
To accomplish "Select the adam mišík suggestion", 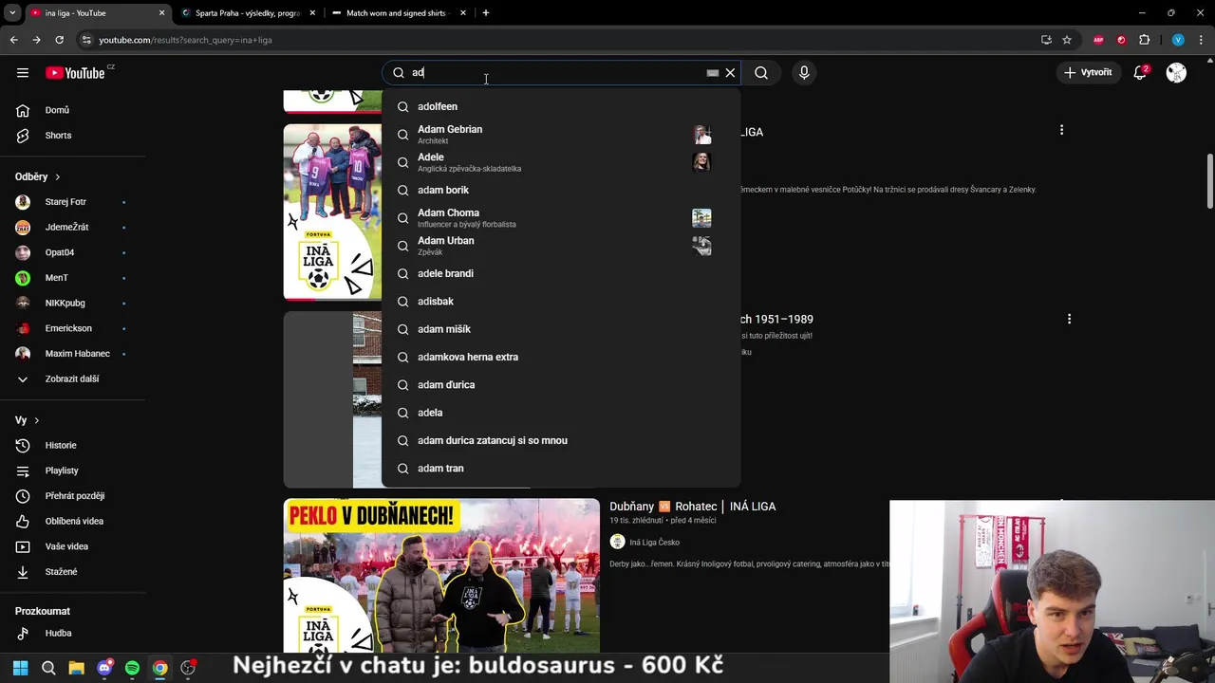I will [x=561, y=329].
